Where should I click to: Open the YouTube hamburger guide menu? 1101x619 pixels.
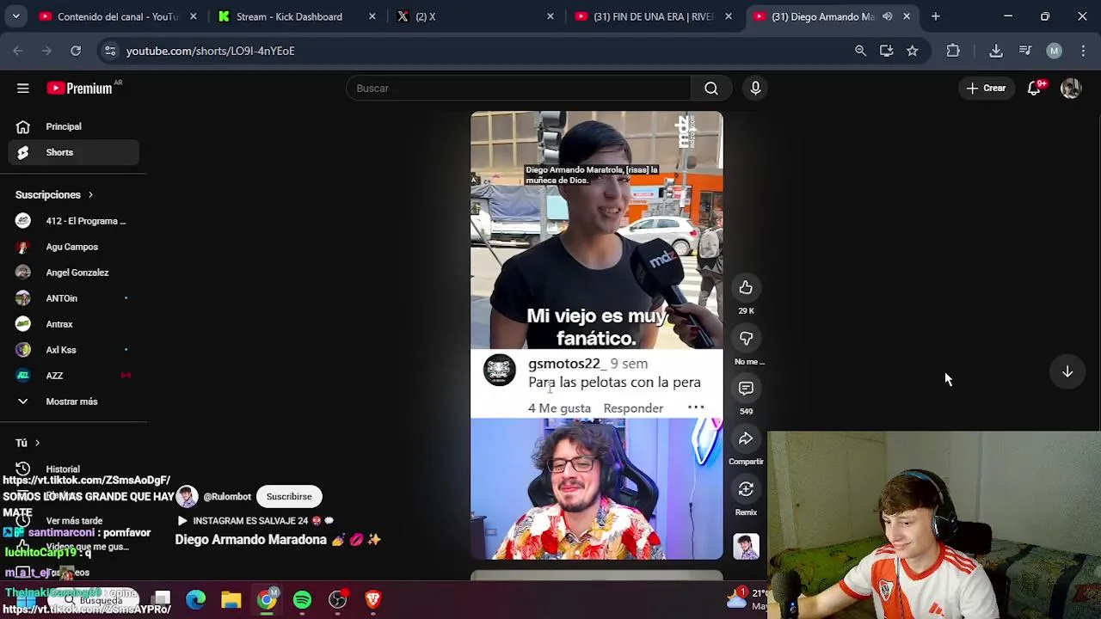tap(23, 88)
